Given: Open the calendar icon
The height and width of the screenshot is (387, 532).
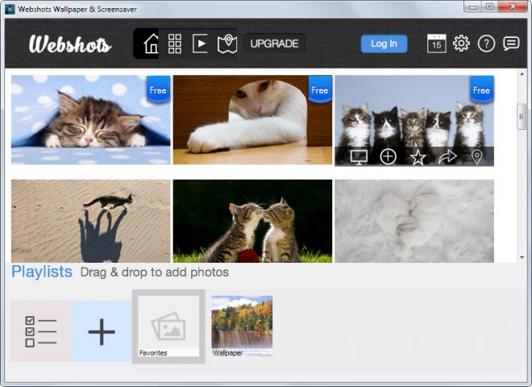Looking at the screenshot, I should [x=436, y=44].
